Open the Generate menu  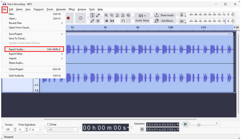pos(61,9)
